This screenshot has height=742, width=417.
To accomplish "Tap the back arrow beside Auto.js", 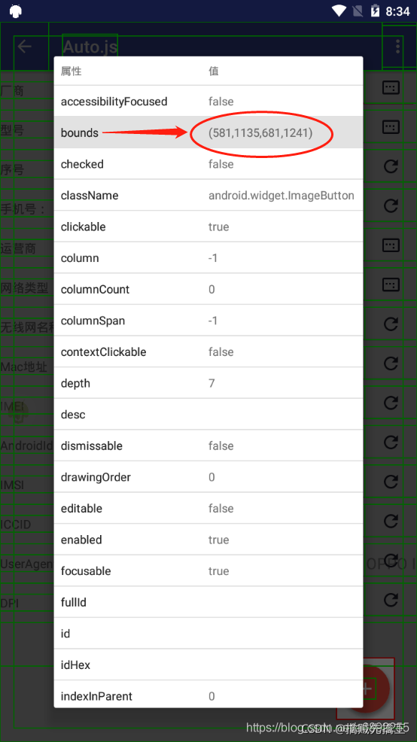I will (24, 46).
